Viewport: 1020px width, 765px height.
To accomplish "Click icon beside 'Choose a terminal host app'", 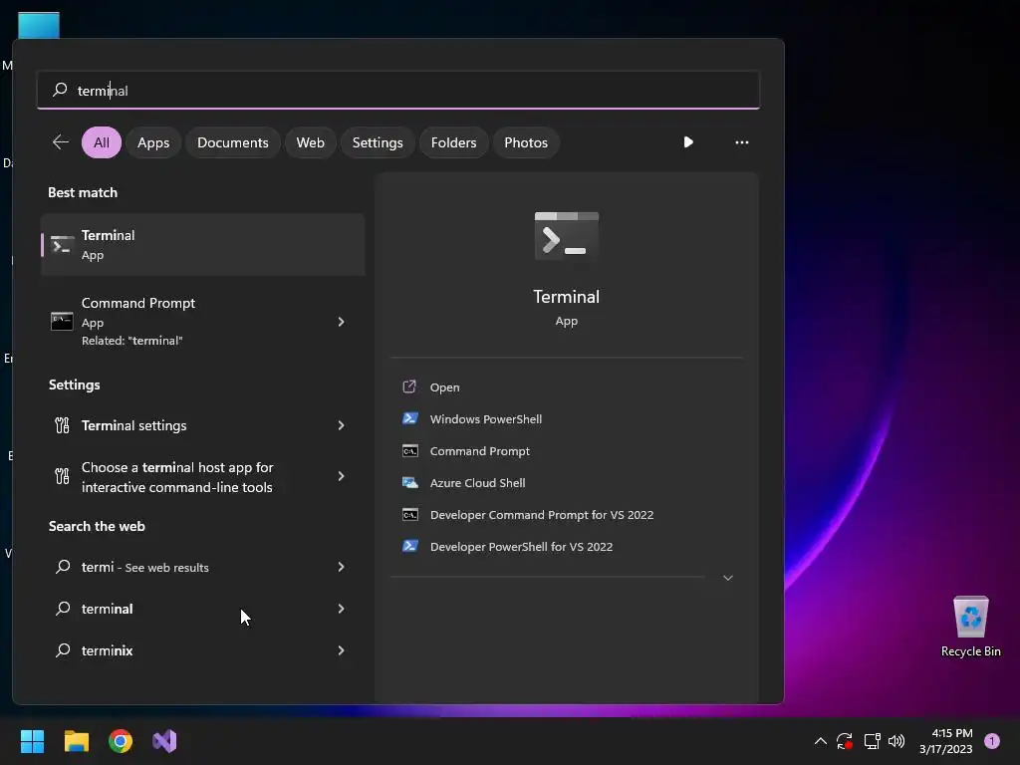I will 62,476.
